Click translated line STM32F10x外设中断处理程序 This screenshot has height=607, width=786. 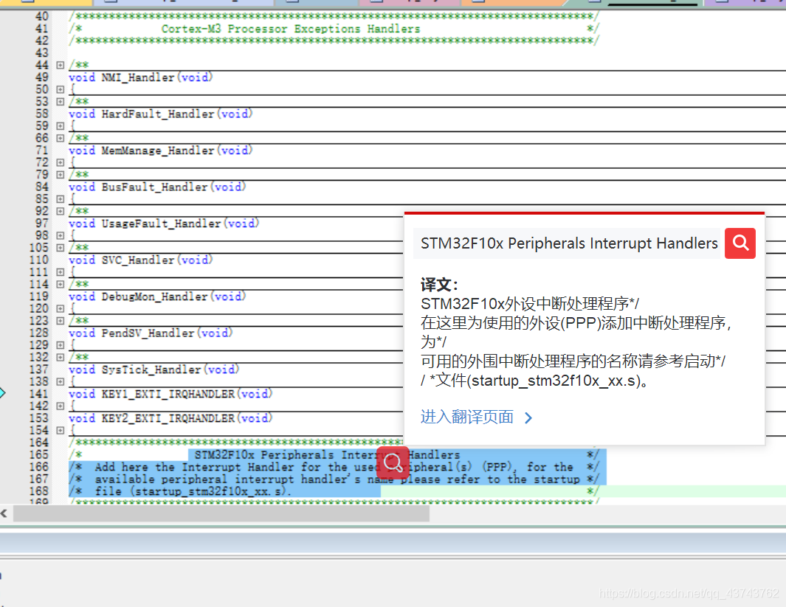tap(530, 304)
